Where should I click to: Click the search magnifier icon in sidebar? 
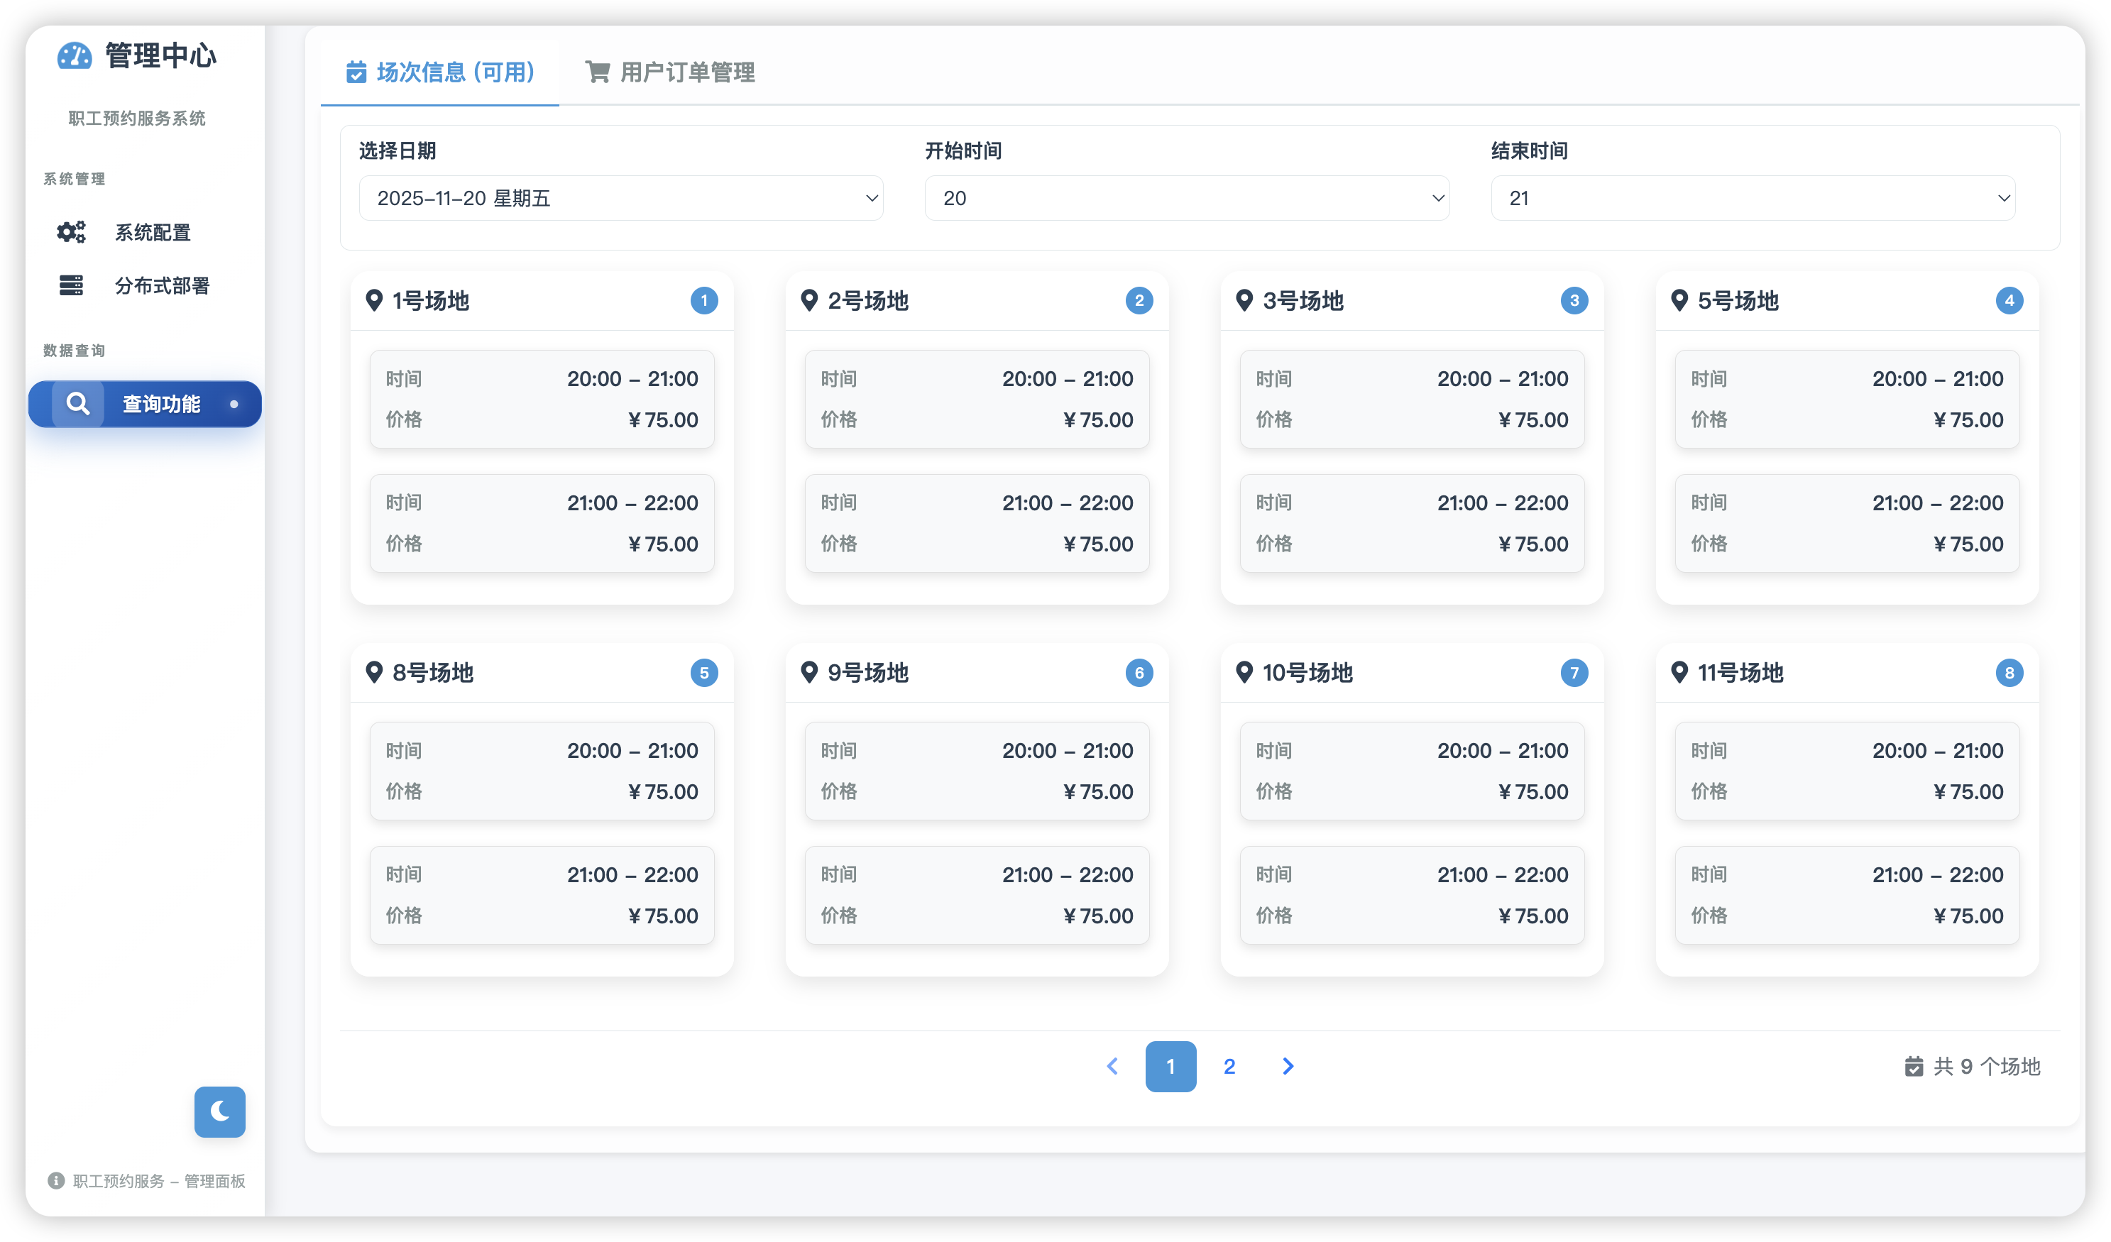point(78,404)
